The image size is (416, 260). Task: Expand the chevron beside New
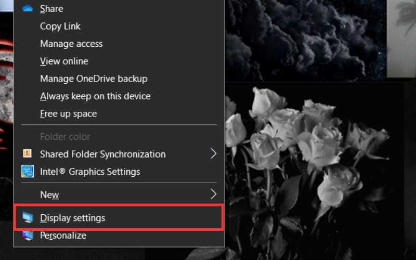click(213, 194)
